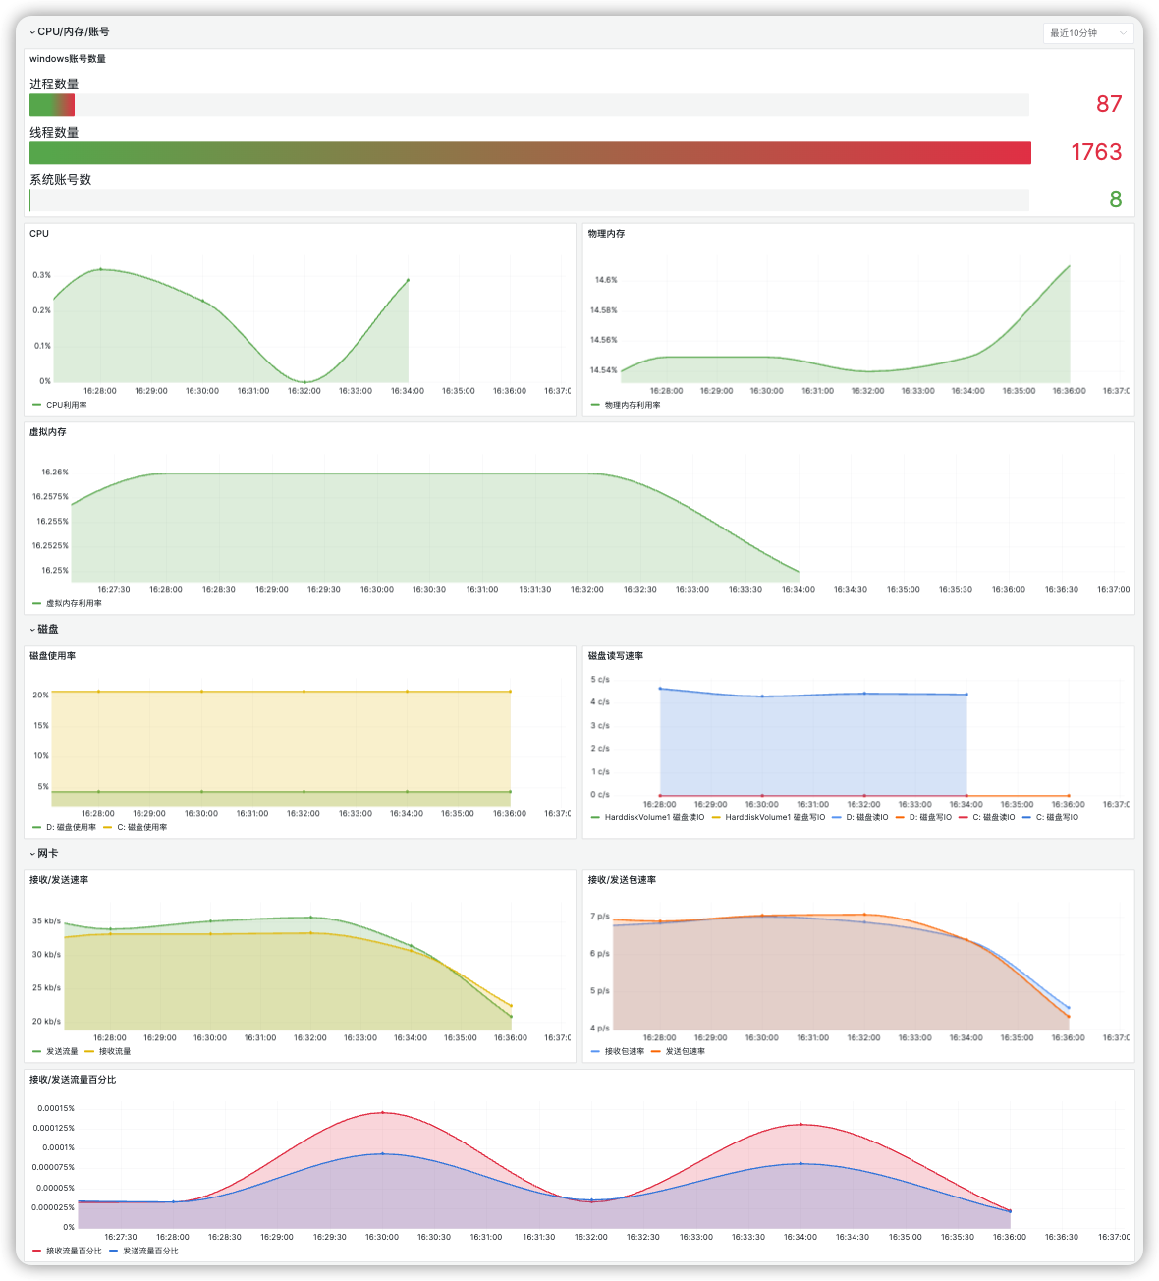The height and width of the screenshot is (1281, 1159).
Task: Click the 0.00015% tick on 流量百分比 chart
Action: click(56, 1108)
